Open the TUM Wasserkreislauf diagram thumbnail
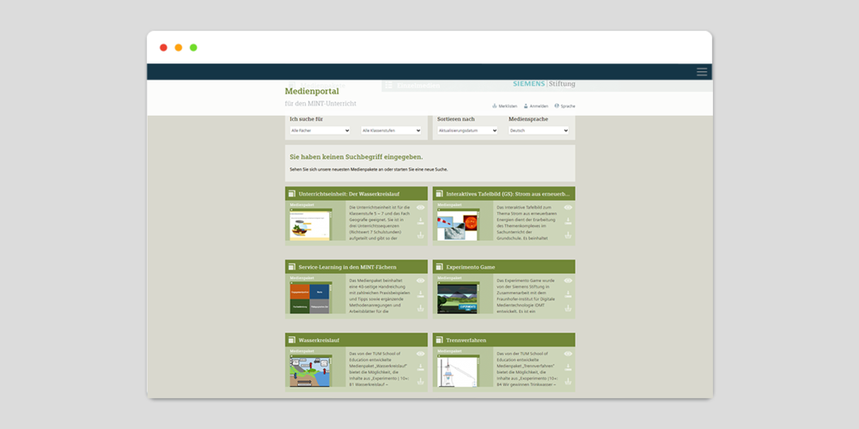 pyautogui.click(x=311, y=371)
